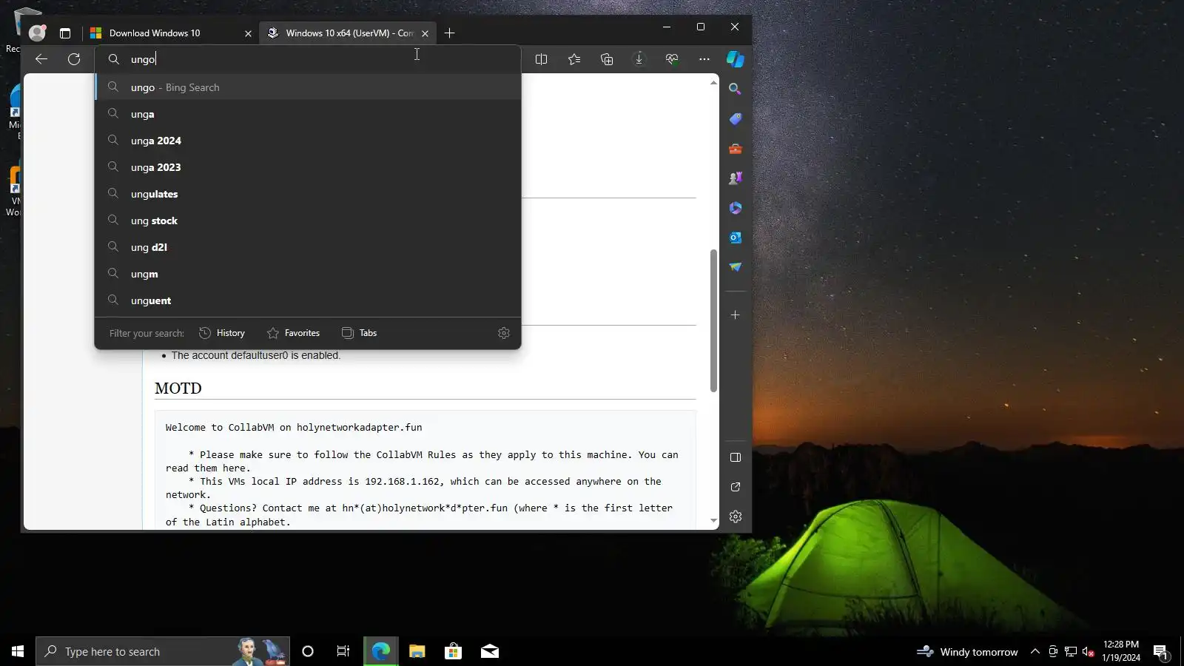
Task: Open Outlook in the sidebar
Action: [x=735, y=238]
